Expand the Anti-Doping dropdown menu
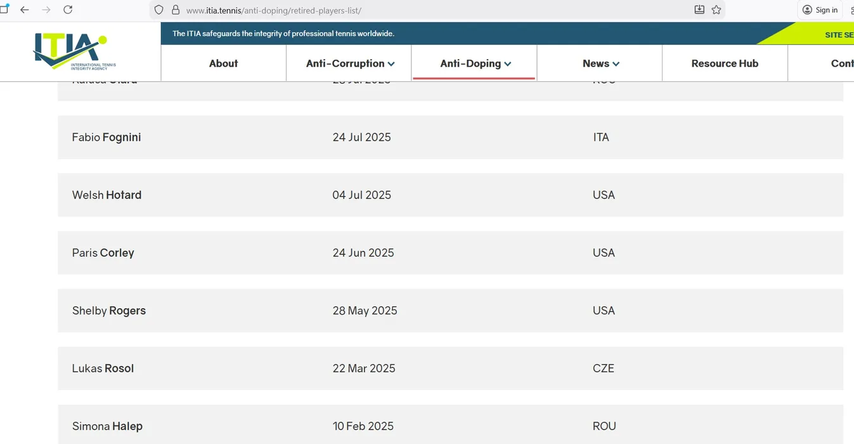Image resolution: width=854 pixels, height=444 pixels. 475,63
